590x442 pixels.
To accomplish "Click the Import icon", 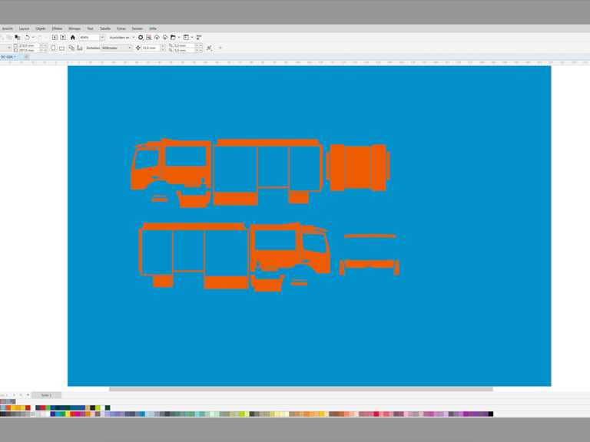I will [x=55, y=37].
